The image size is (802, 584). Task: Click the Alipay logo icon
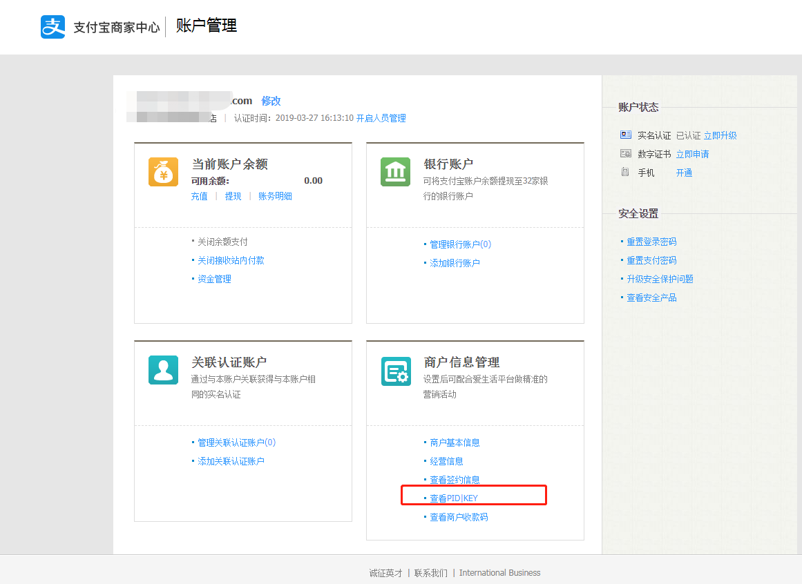click(x=52, y=27)
